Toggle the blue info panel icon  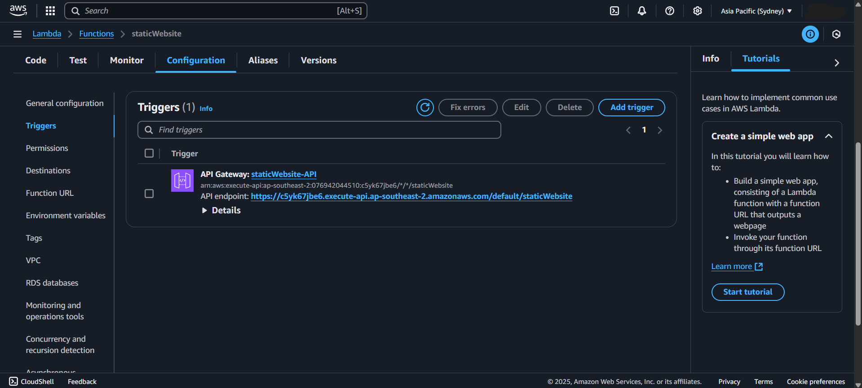(810, 34)
